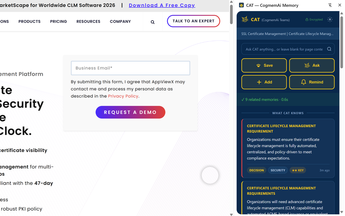The image size is (345, 216).
Task: Click the SECURITY tag on the first memory
Action: tap(278, 170)
